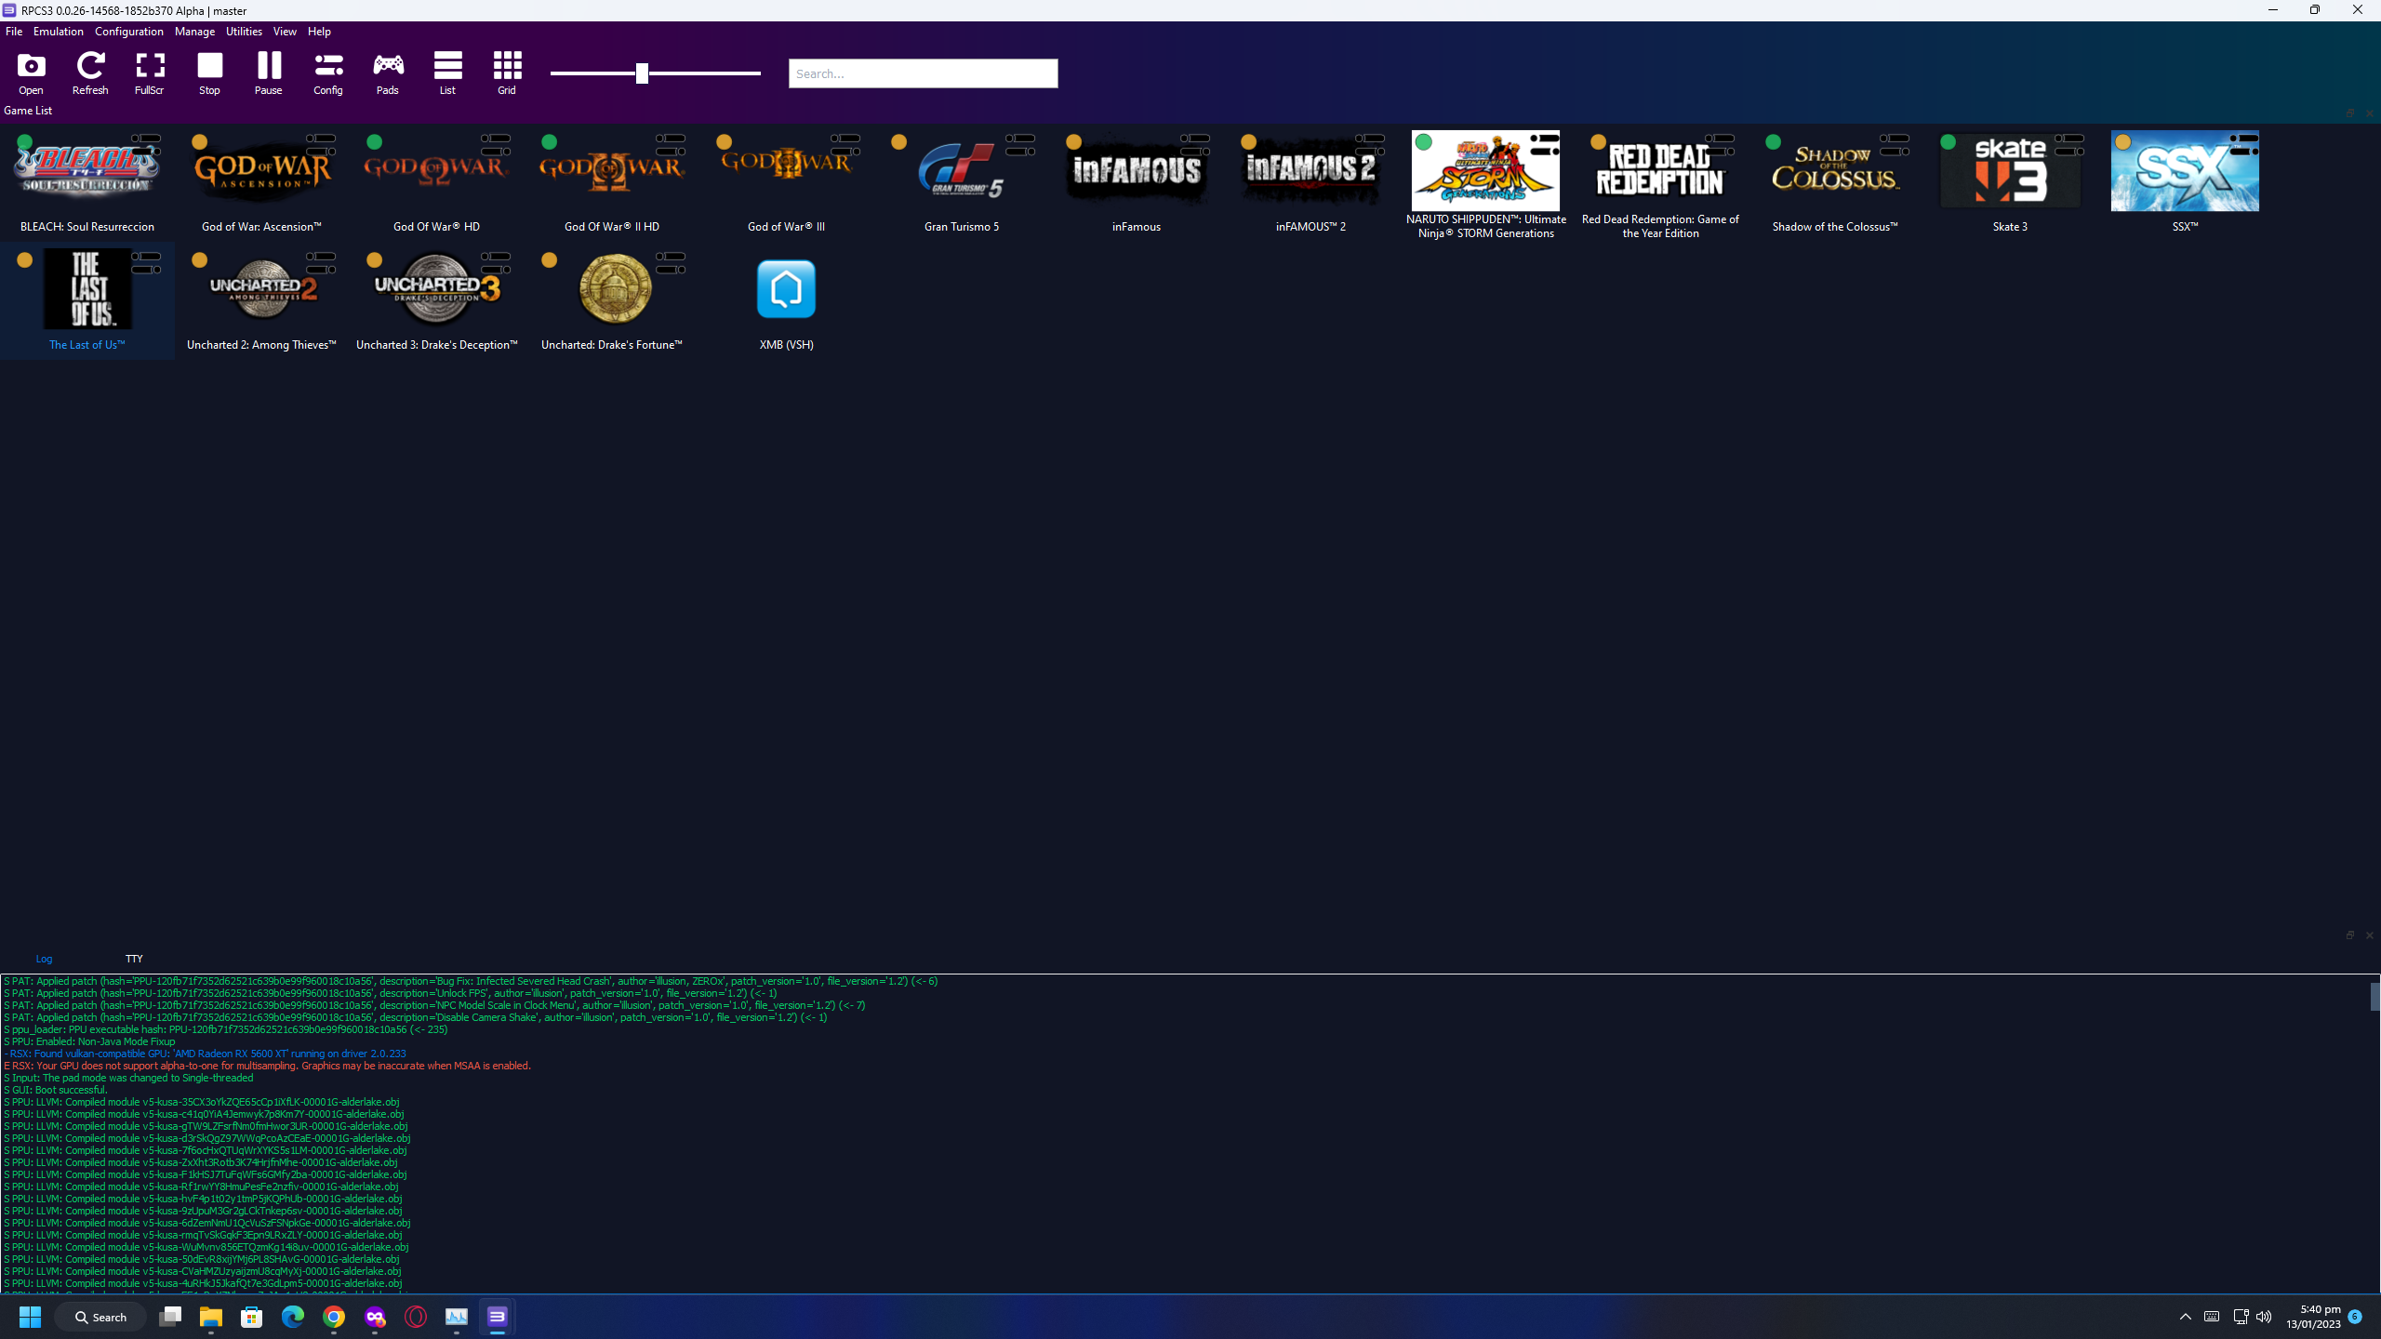
Task: Expand the Emulation menu
Action: coord(58,32)
